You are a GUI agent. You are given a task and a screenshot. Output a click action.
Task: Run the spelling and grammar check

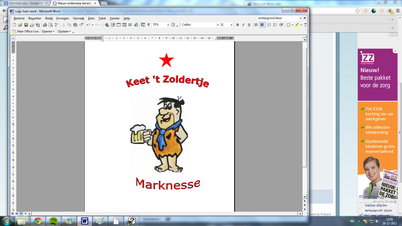coord(56,25)
